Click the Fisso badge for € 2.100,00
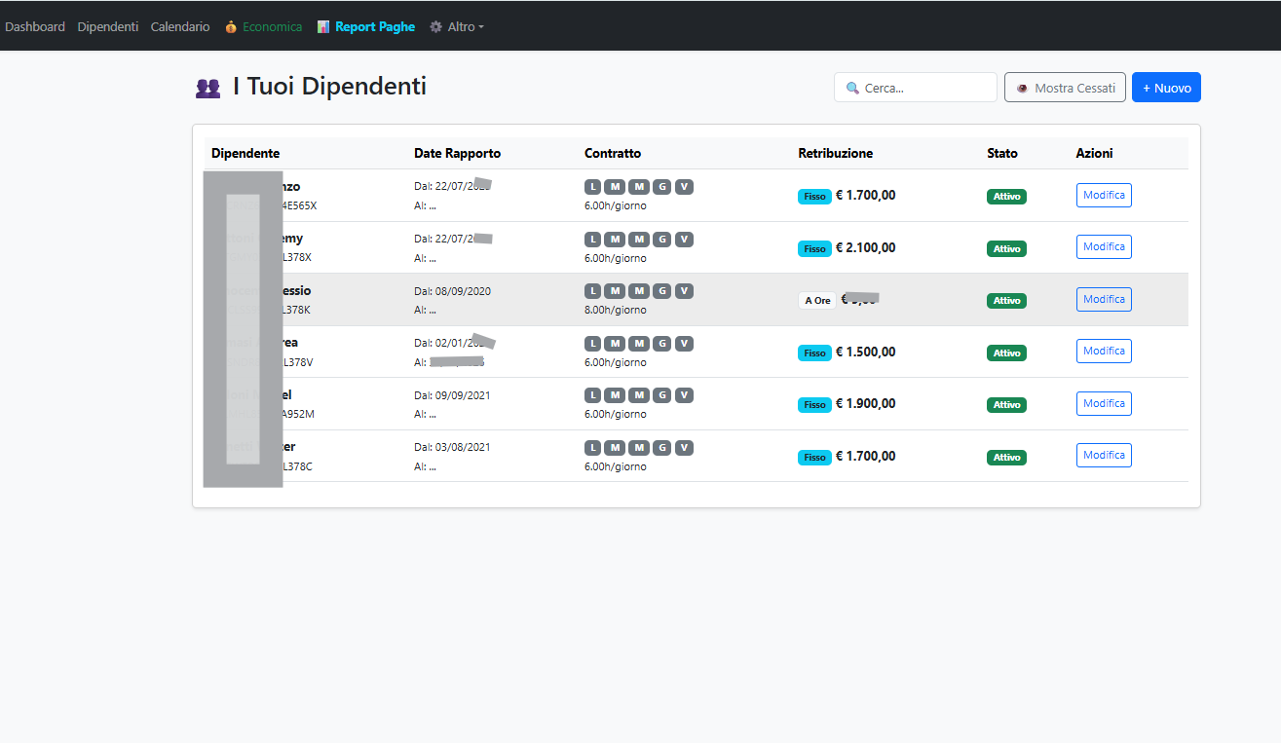The height and width of the screenshot is (743, 1281). 814,248
